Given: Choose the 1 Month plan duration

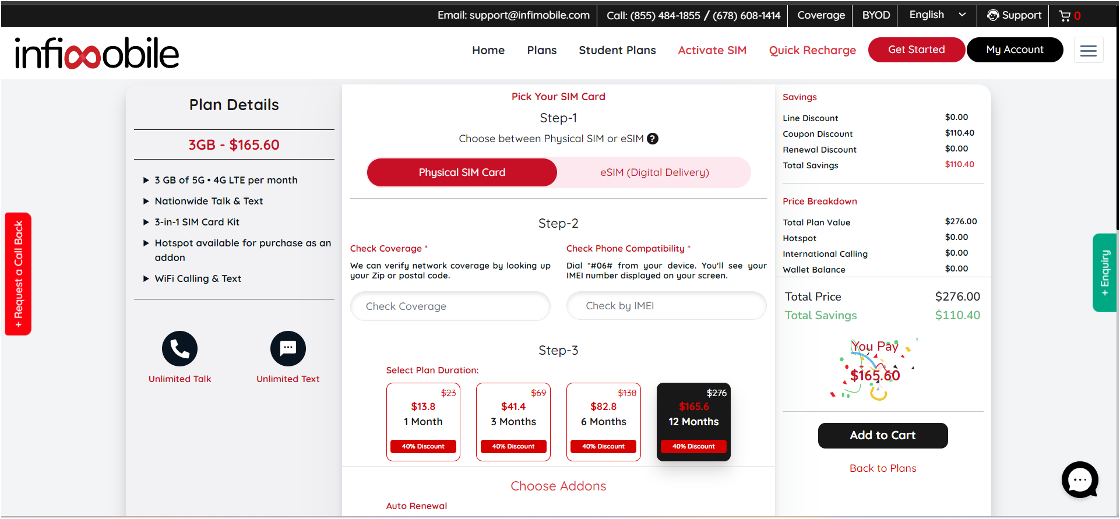Looking at the screenshot, I should click(x=423, y=422).
